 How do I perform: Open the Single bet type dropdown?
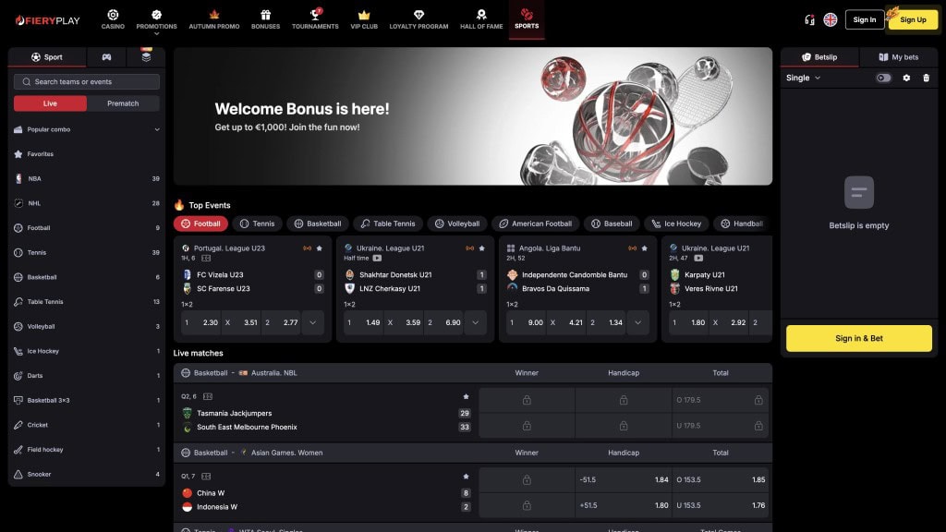coord(803,78)
